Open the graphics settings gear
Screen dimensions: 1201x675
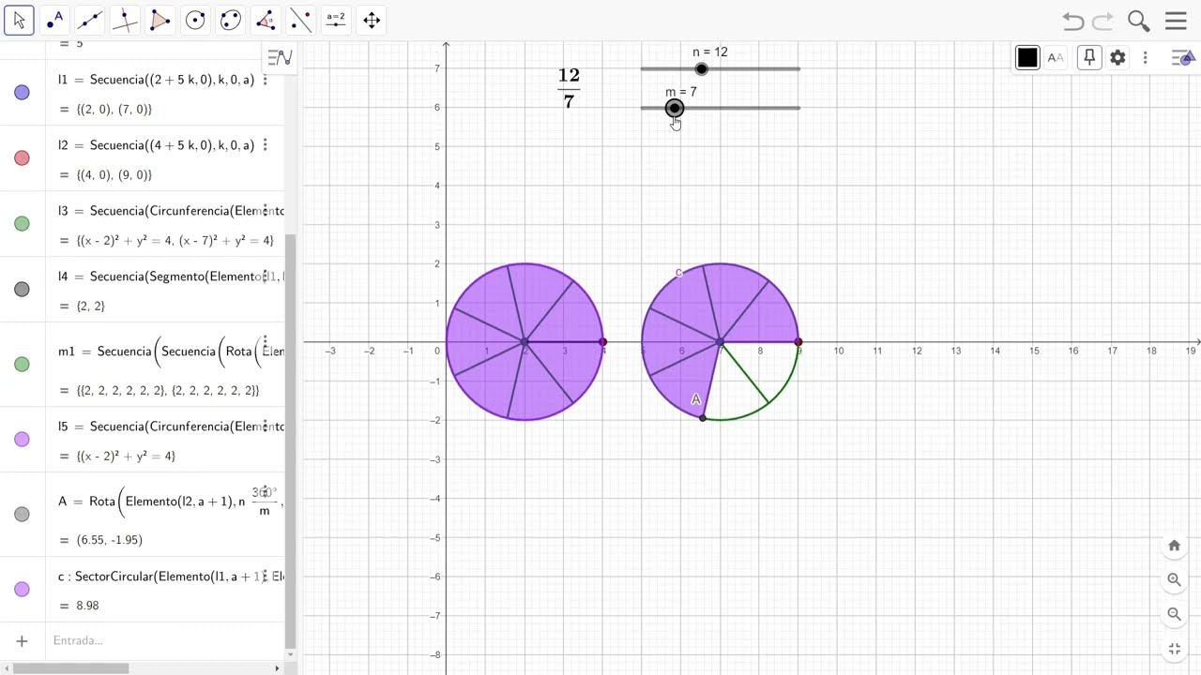click(x=1117, y=58)
